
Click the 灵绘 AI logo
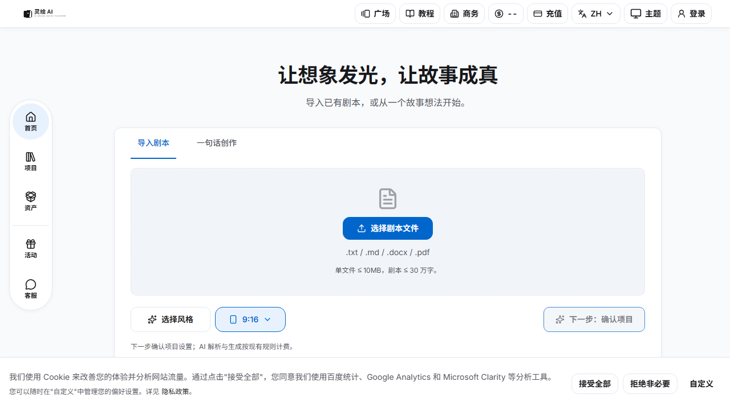(44, 13)
